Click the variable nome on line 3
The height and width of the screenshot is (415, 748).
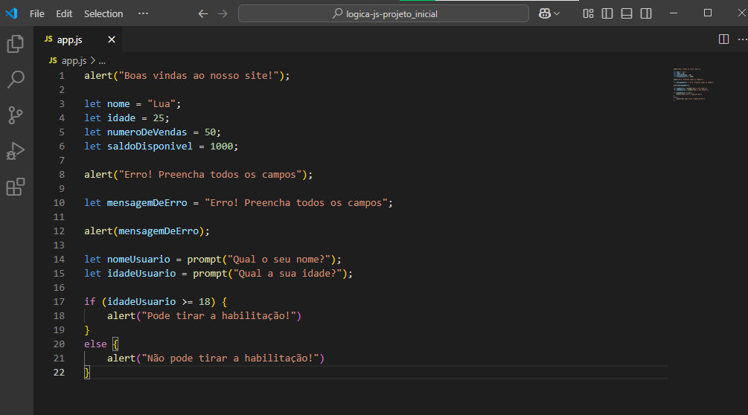118,103
